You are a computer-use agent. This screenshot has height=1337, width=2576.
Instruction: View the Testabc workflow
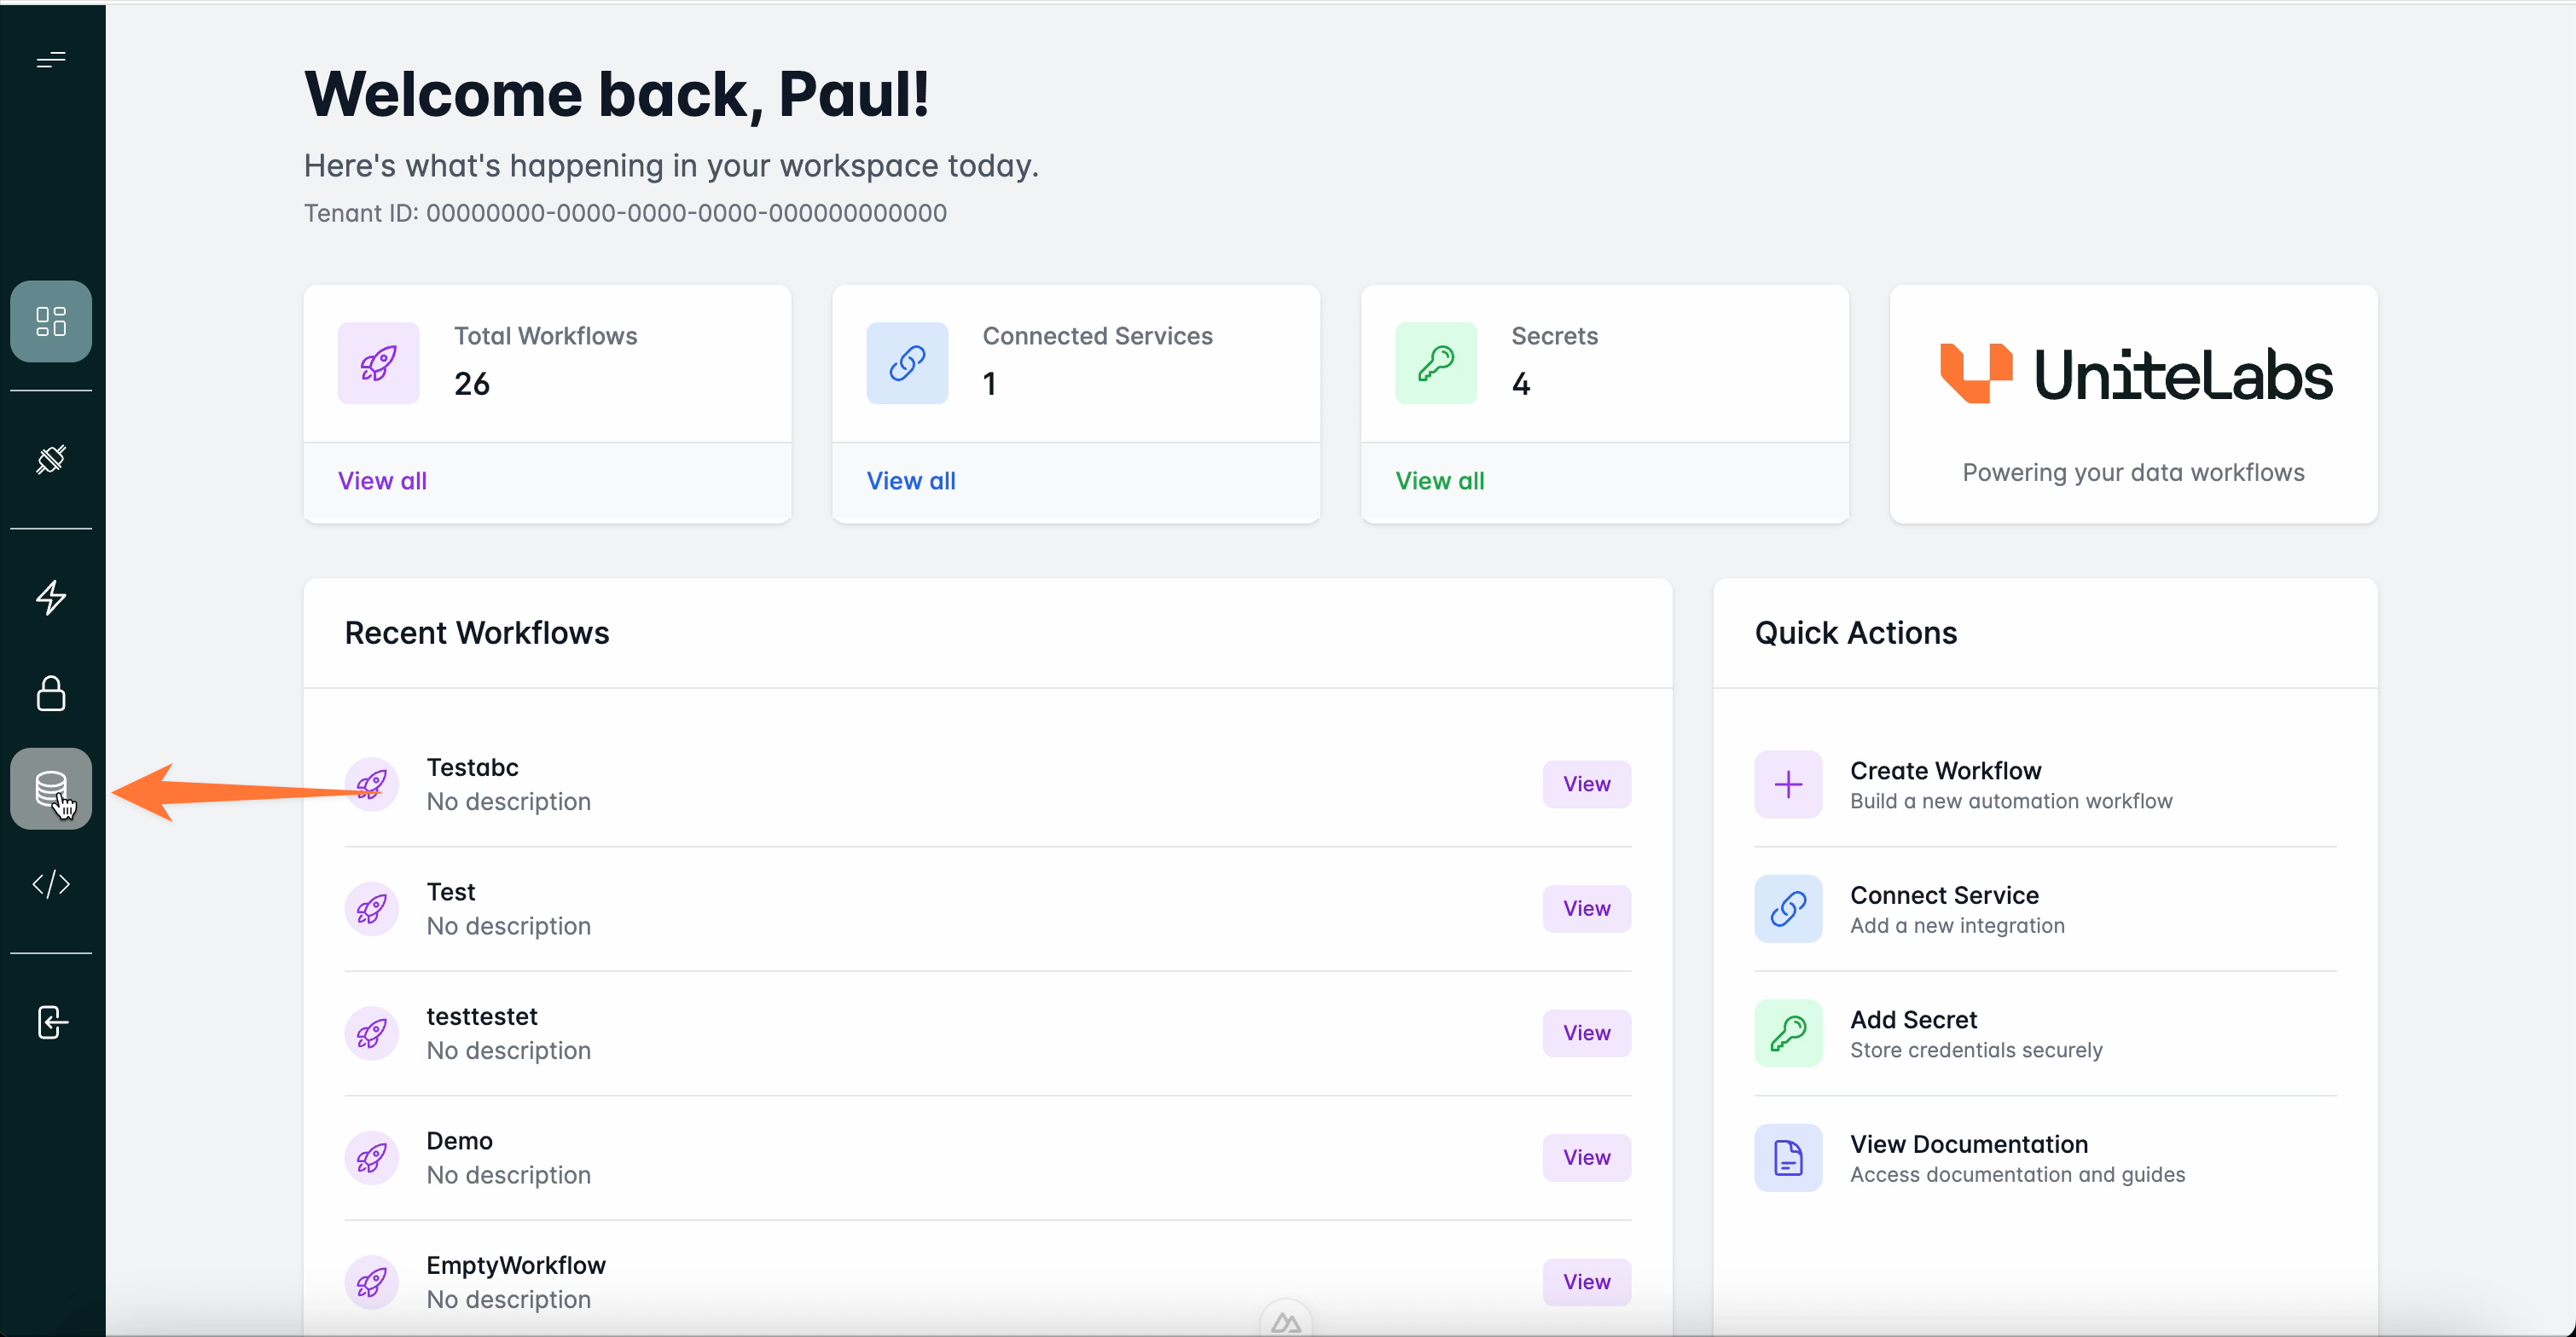[1587, 784]
